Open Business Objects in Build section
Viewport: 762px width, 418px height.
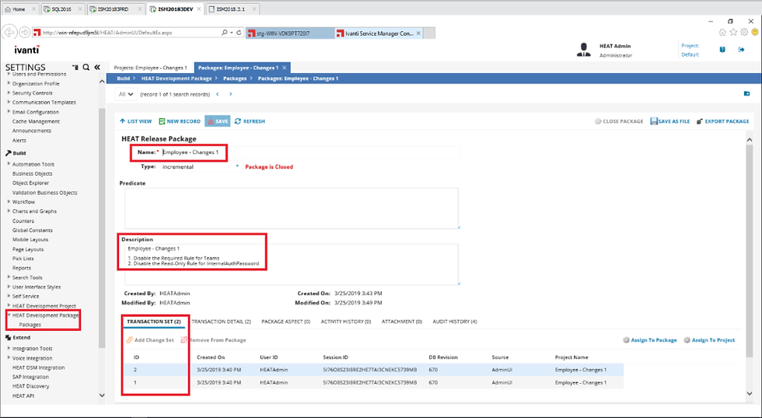32,173
